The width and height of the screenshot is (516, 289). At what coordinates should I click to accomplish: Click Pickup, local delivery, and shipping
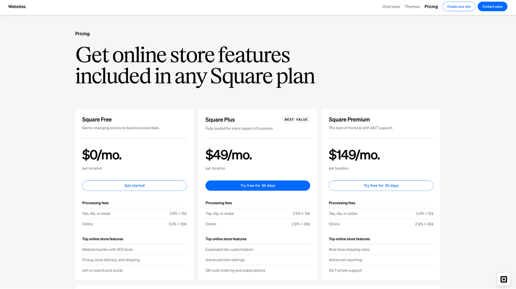click(x=111, y=260)
